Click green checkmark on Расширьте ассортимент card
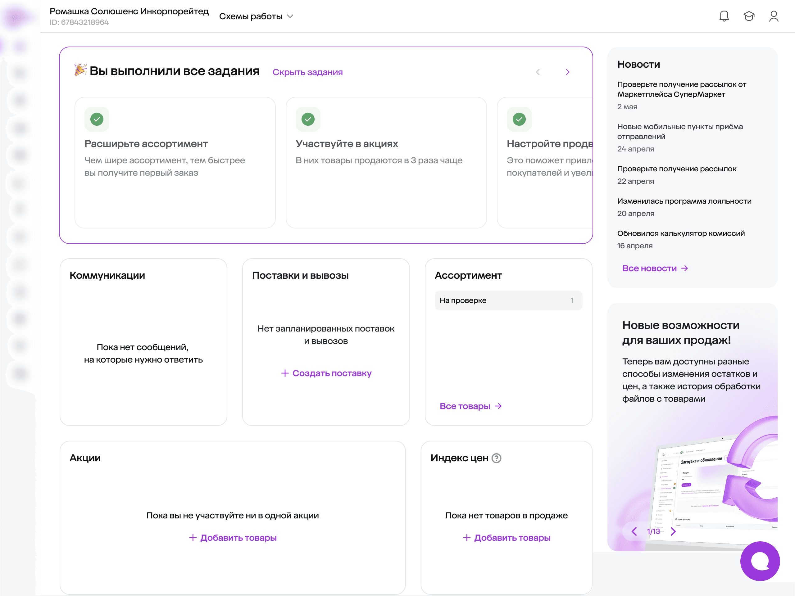795x596 pixels. pos(97,119)
